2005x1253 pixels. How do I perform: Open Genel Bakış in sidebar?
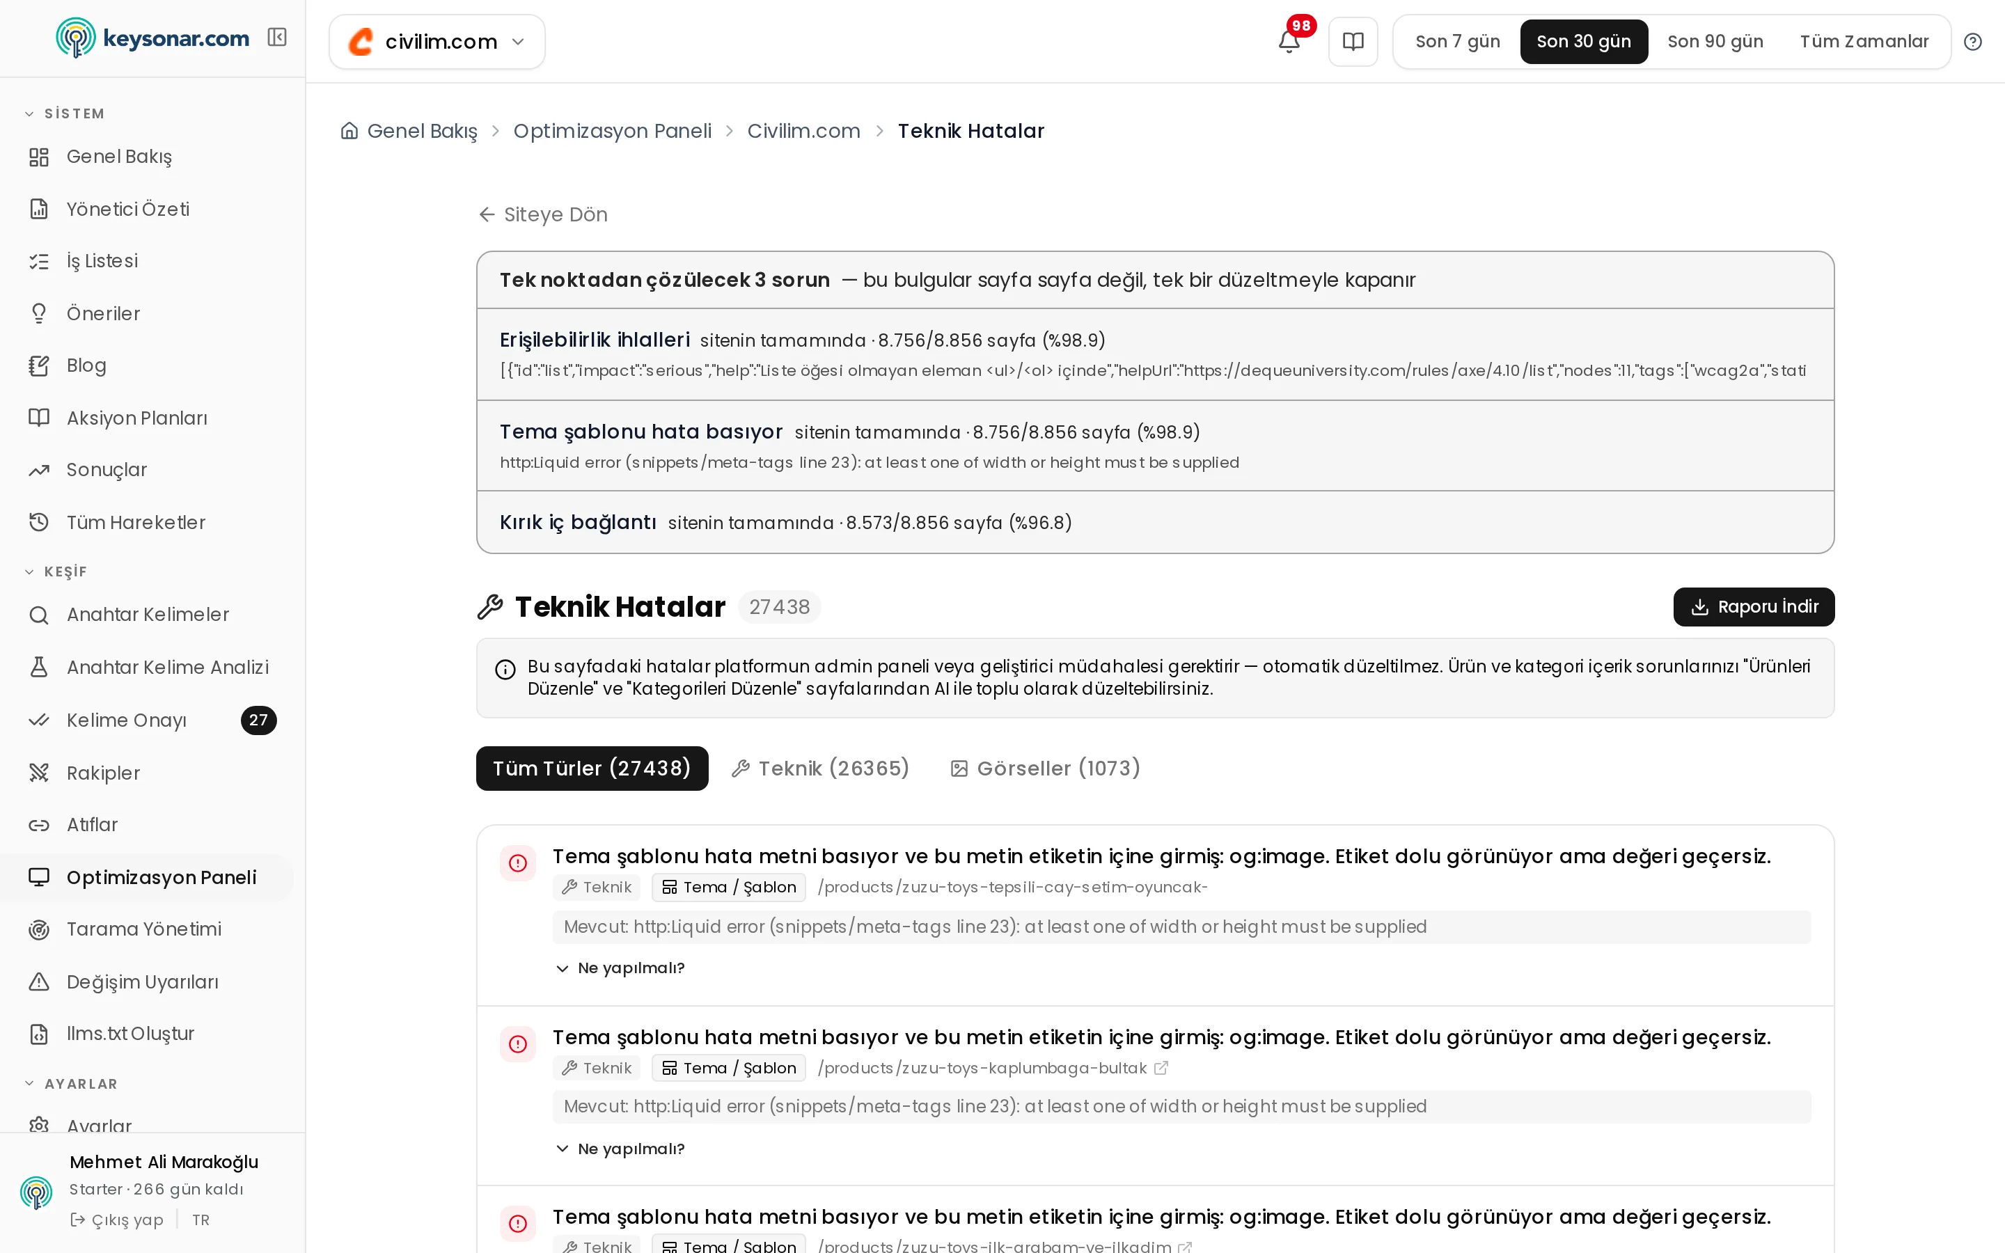(119, 157)
